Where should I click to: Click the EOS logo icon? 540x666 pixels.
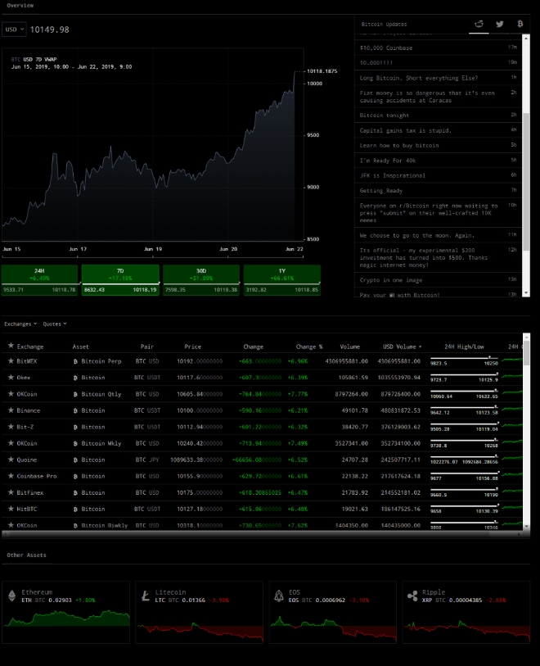click(279, 596)
